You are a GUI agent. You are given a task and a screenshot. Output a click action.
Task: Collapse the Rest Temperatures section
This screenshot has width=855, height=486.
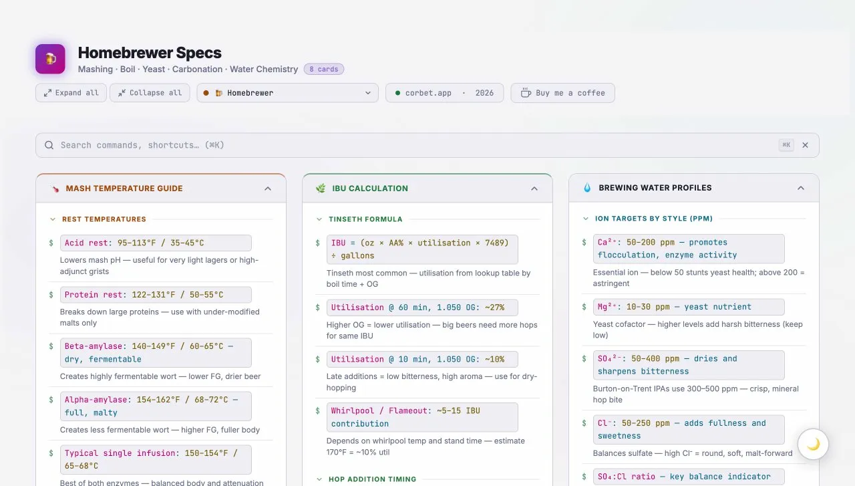pos(53,219)
